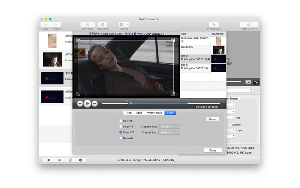Expand the dropdown beside the fps label

pos(233,118)
